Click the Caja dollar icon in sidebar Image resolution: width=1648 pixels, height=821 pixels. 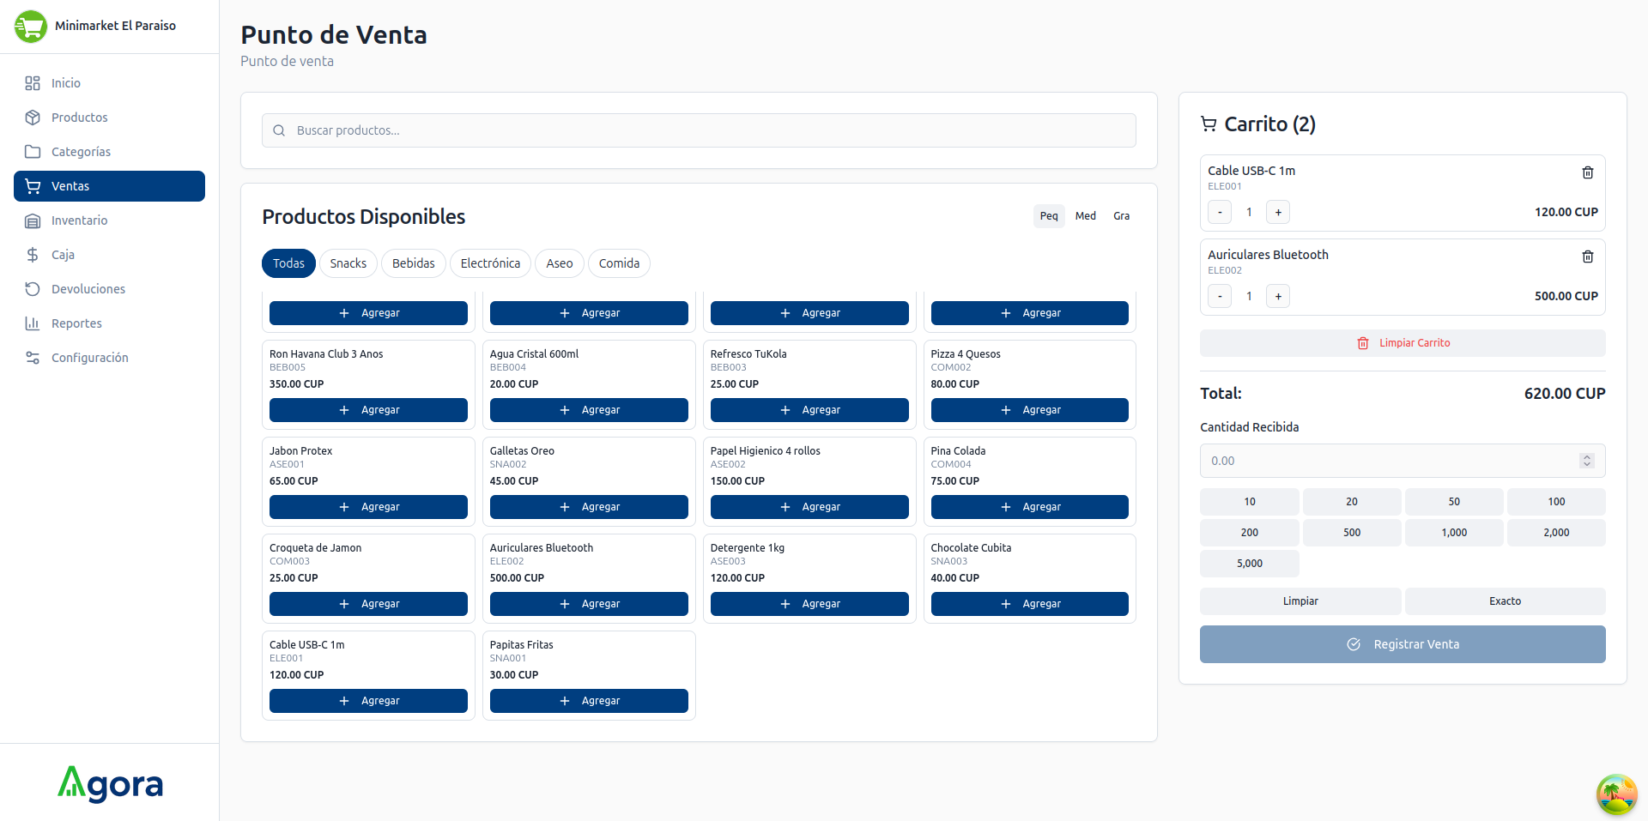[33, 255]
